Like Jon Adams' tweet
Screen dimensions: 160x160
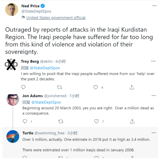97,121
